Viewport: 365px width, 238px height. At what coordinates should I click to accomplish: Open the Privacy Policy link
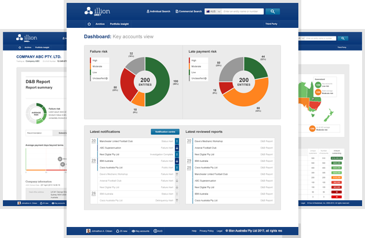coord(207,231)
